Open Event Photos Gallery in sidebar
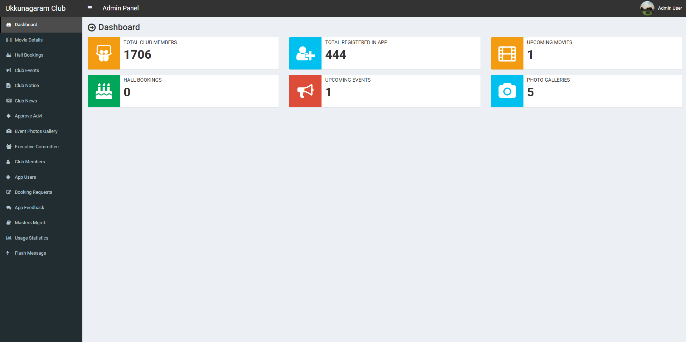This screenshot has height=342, width=686. pos(36,131)
